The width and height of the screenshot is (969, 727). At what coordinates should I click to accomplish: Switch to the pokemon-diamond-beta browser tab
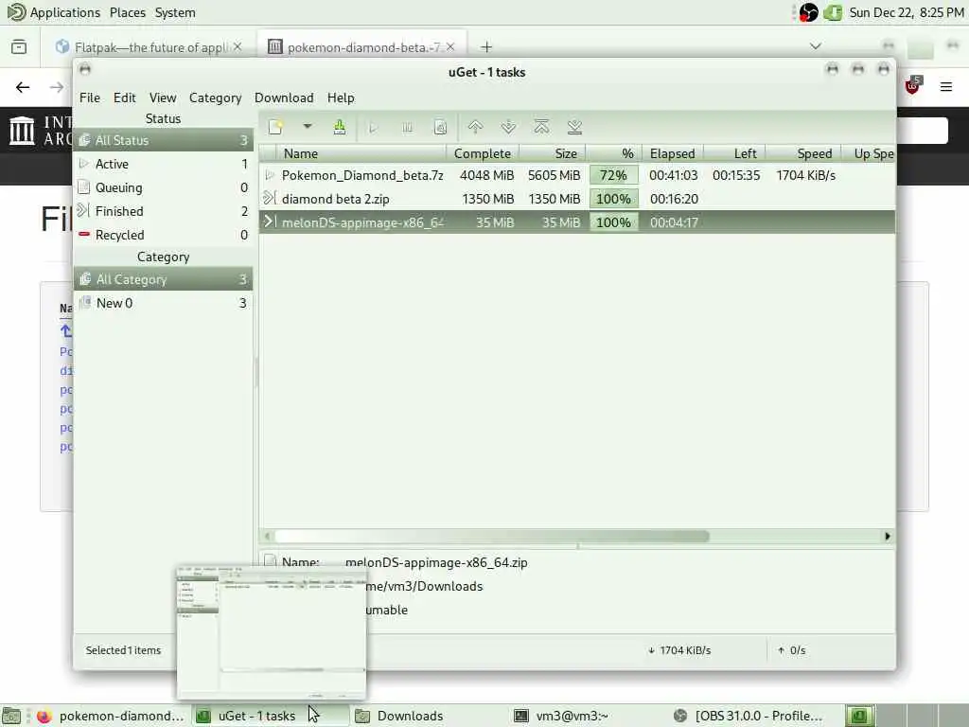tap(361, 47)
